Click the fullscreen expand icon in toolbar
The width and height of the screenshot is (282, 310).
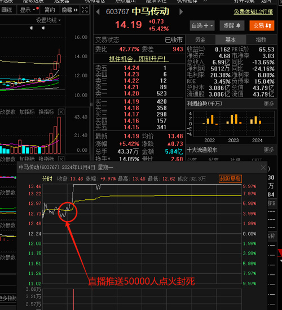[x=85, y=10]
